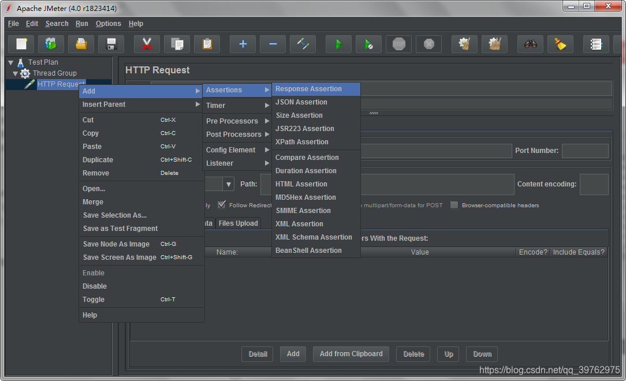Click the Function Helper list icon
Image resolution: width=626 pixels, height=381 pixels.
[x=596, y=44]
